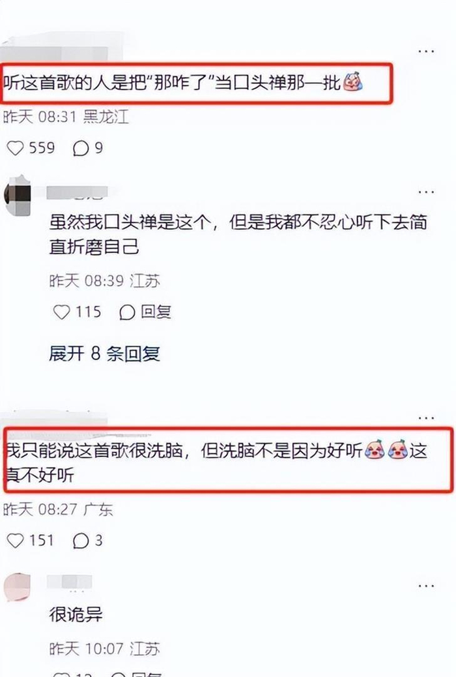
Task: Click 回复 under the 江苏 115-like reply
Action: click(156, 312)
